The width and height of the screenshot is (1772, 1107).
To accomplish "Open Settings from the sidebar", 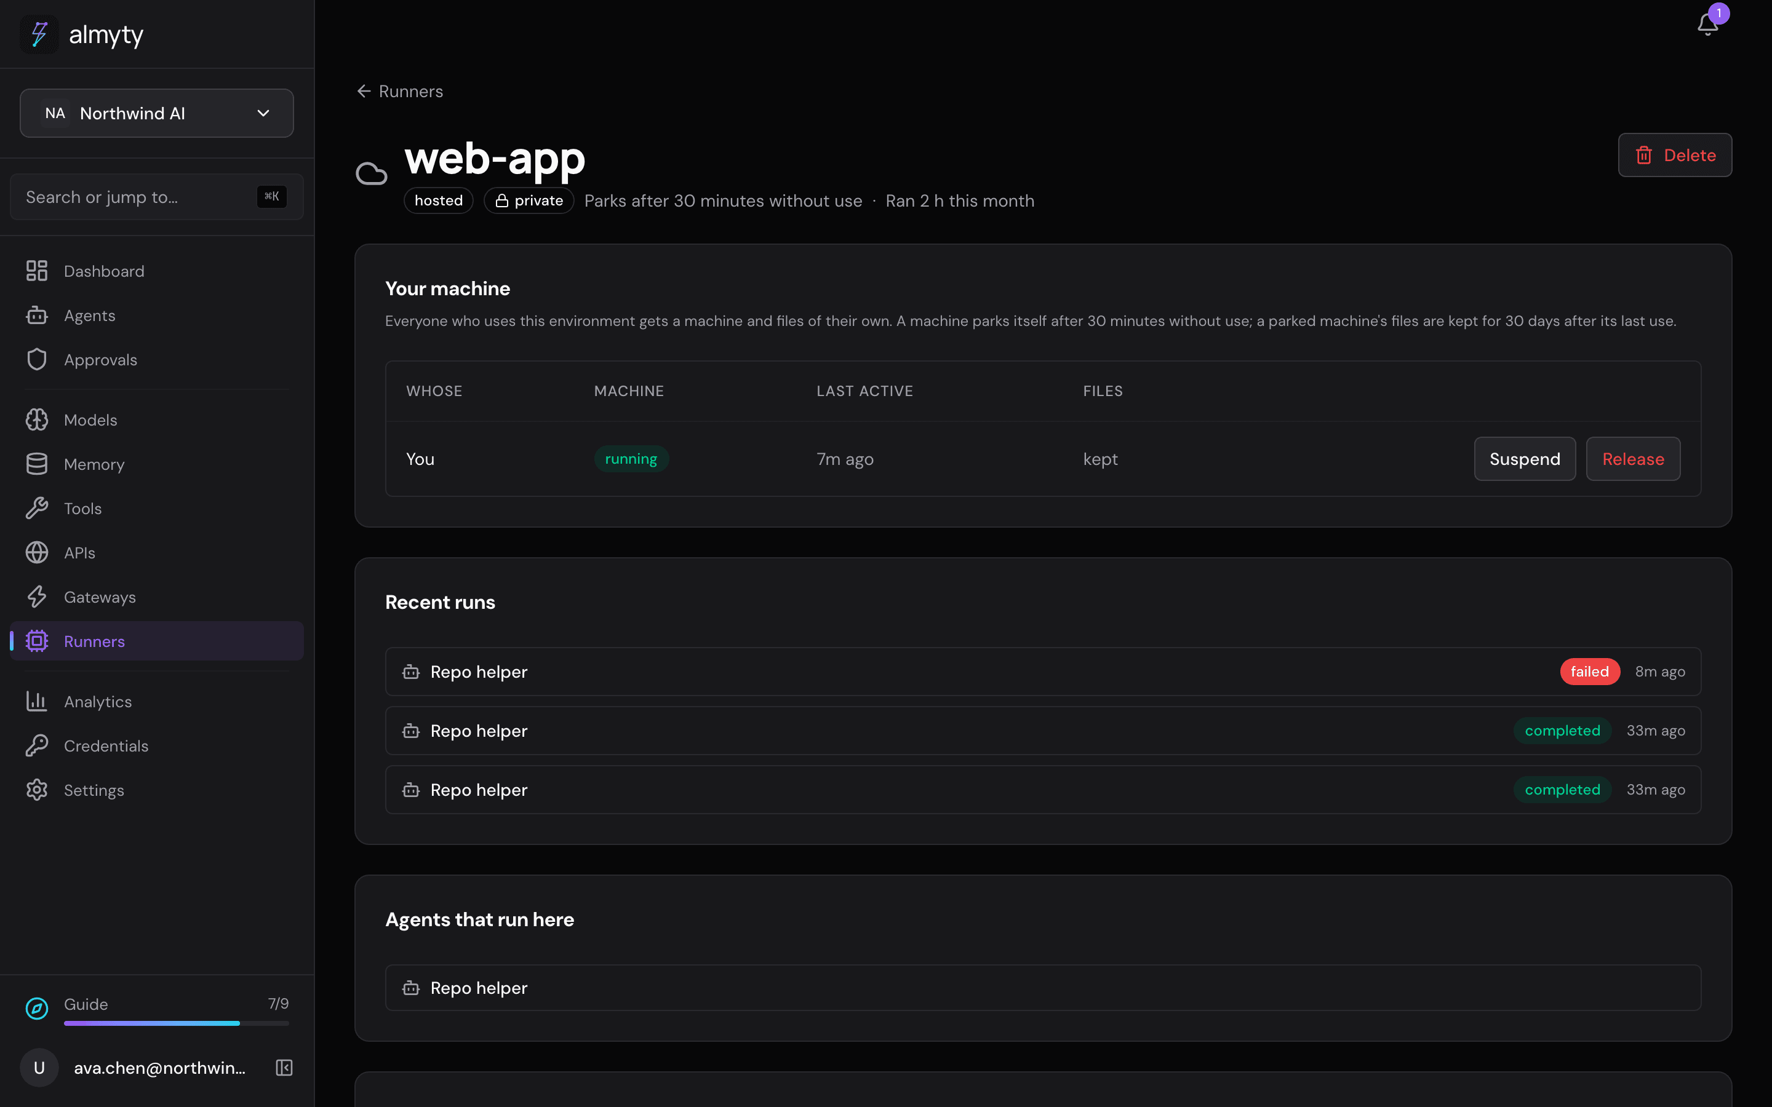I will pyautogui.click(x=157, y=790).
